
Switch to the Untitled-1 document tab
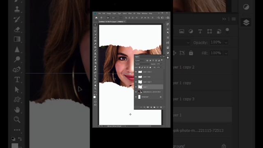coord(112,22)
